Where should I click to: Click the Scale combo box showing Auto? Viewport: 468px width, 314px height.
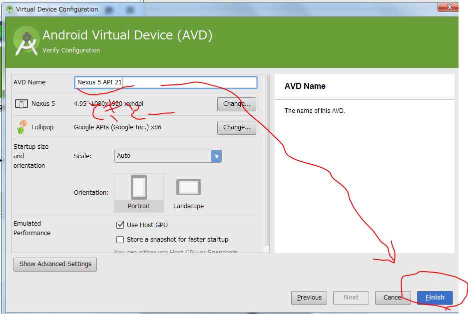(x=168, y=156)
